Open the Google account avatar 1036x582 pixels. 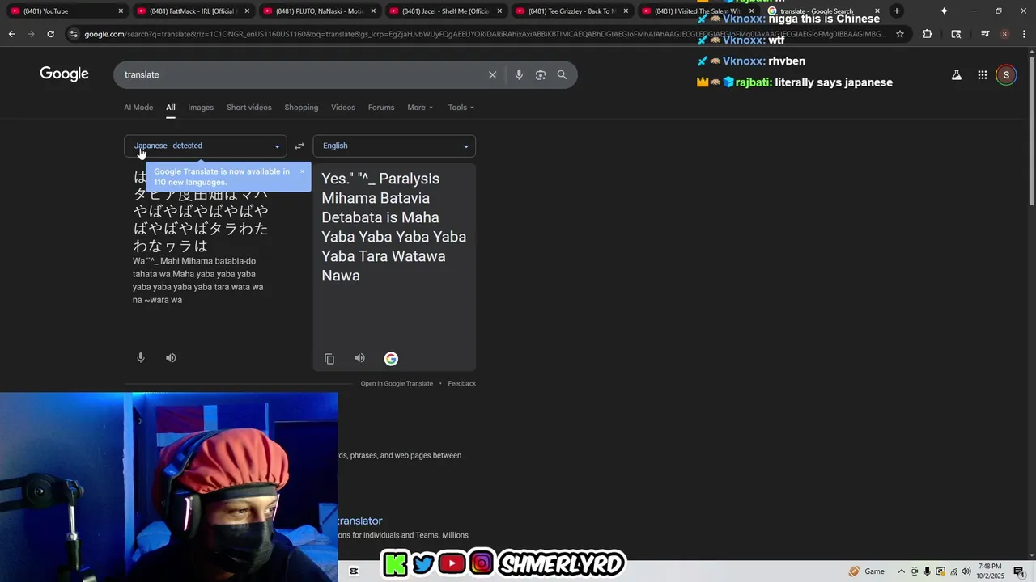pyautogui.click(x=1006, y=74)
